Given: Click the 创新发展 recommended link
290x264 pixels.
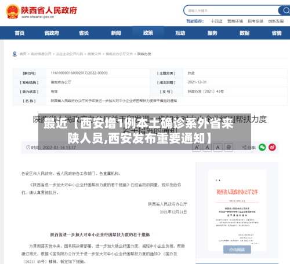Looking at the screenshot, I should tap(276, 21).
